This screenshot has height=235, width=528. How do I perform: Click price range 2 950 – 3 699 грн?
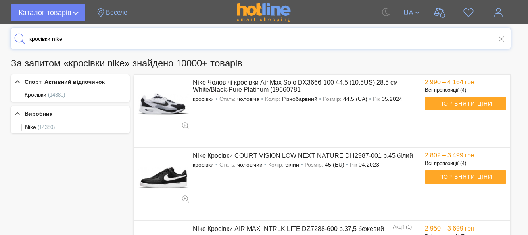tap(449, 229)
